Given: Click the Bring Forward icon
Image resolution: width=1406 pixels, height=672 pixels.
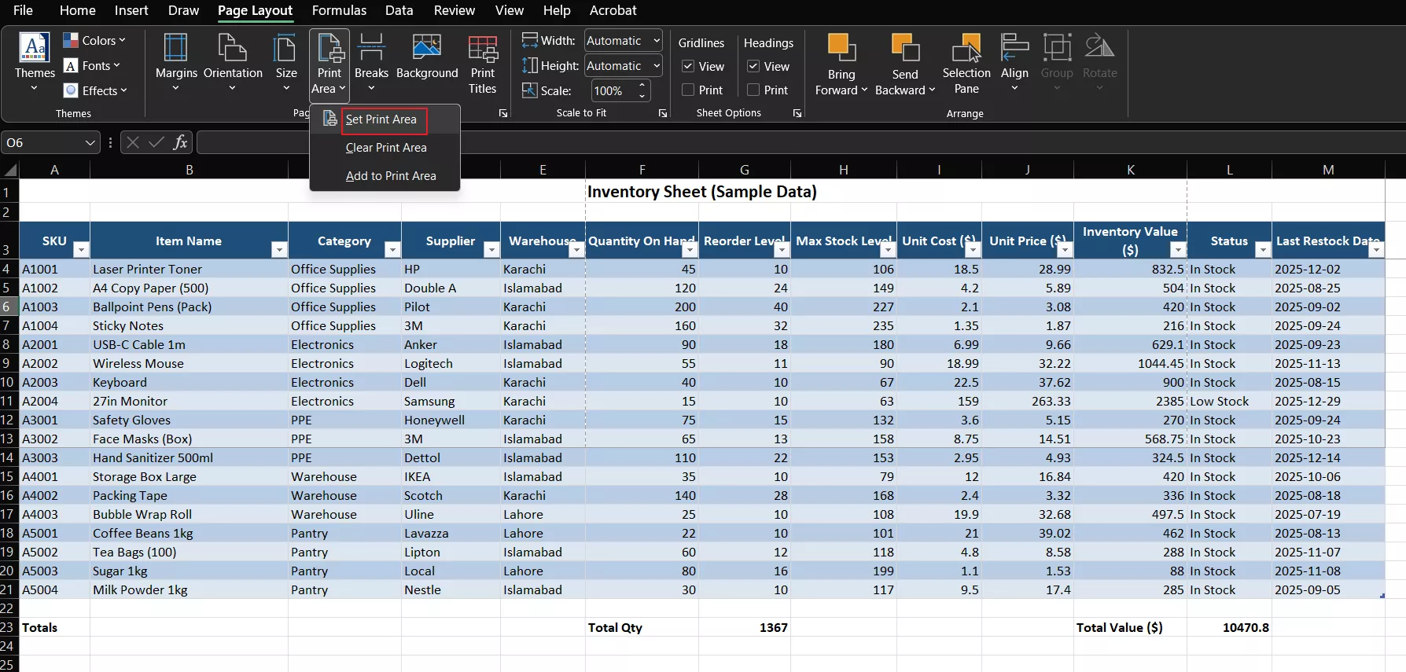Looking at the screenshot, I should tap(841, 49).
